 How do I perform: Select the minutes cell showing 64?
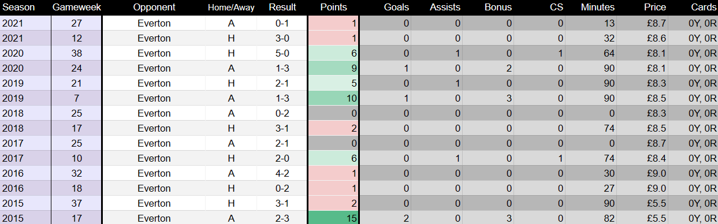591,53
